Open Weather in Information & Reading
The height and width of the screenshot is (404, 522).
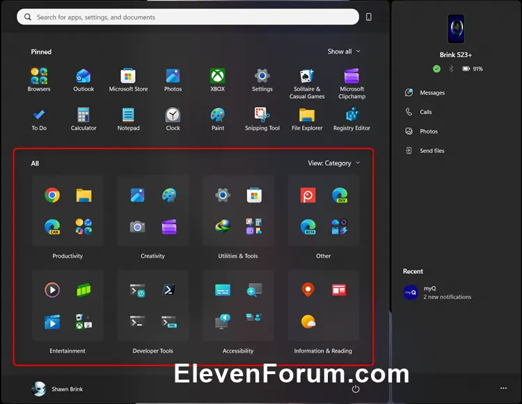tap(308, 322)
